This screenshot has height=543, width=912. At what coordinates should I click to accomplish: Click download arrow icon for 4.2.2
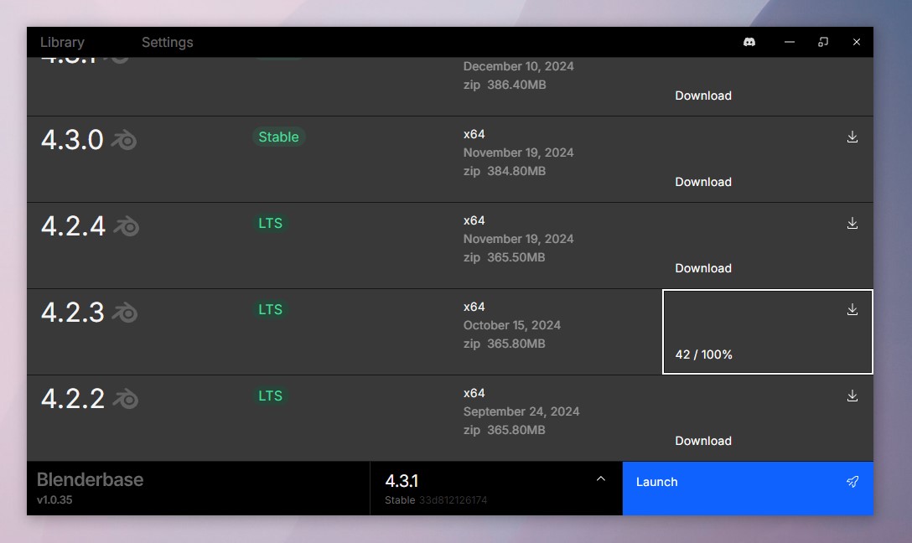(852, 396)
